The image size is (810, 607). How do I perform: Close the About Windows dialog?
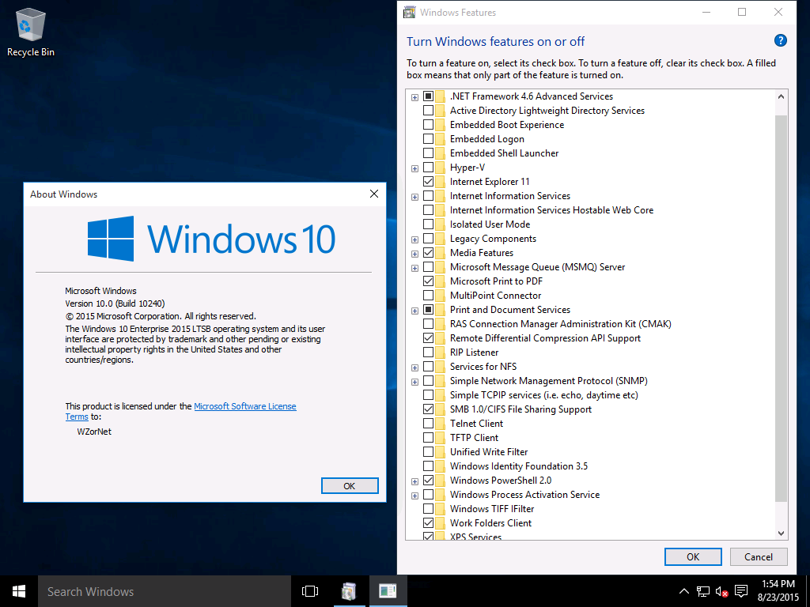pos(374,194)
